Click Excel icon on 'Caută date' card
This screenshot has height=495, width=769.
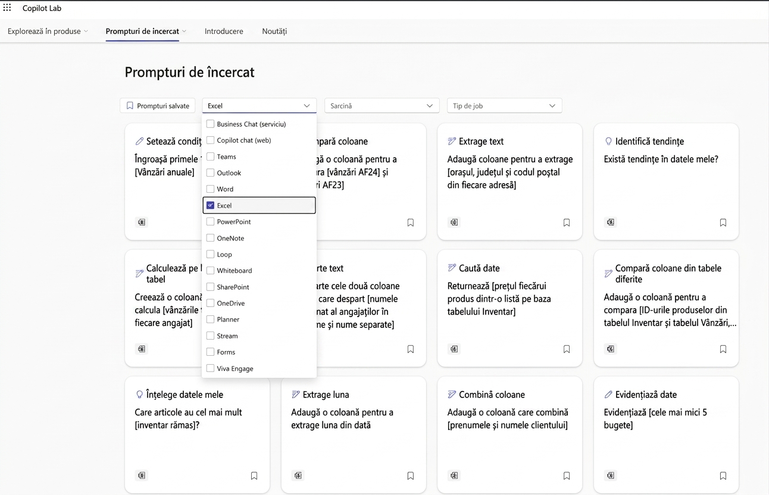454,349
